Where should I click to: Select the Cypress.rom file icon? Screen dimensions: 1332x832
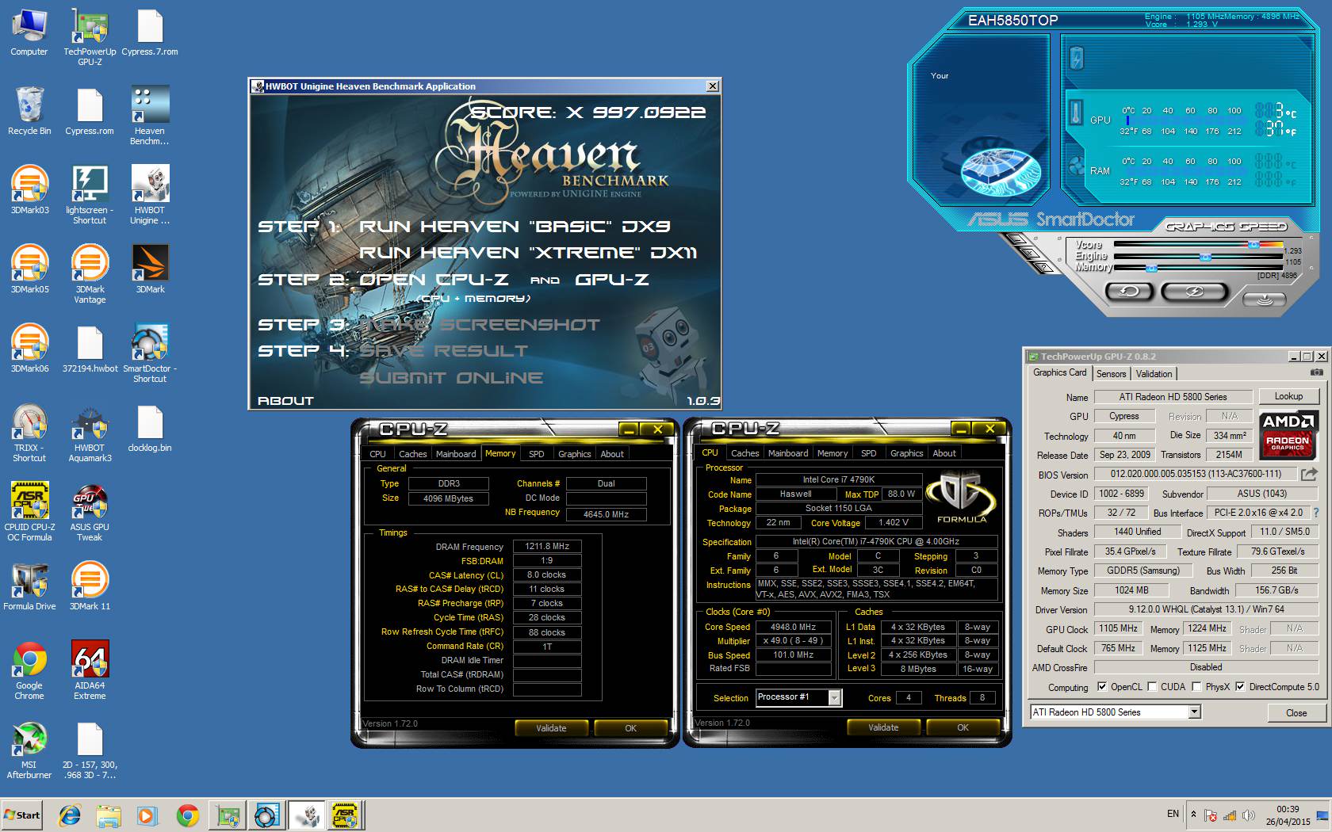[90, 112]
